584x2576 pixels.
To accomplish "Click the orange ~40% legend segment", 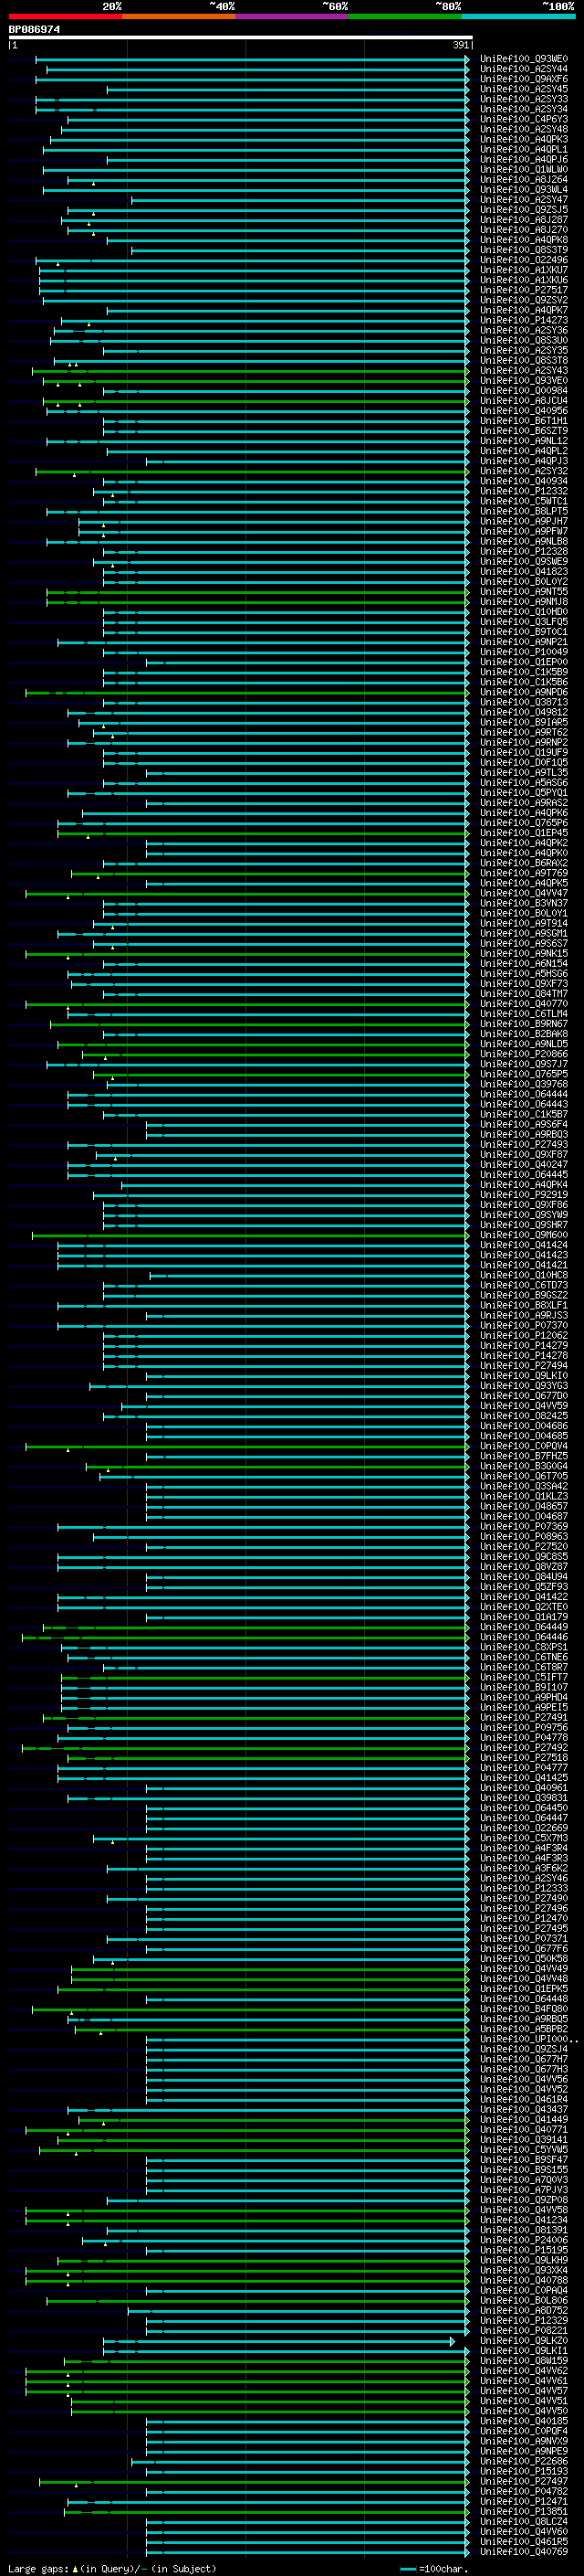I will (x=178, y=16).
